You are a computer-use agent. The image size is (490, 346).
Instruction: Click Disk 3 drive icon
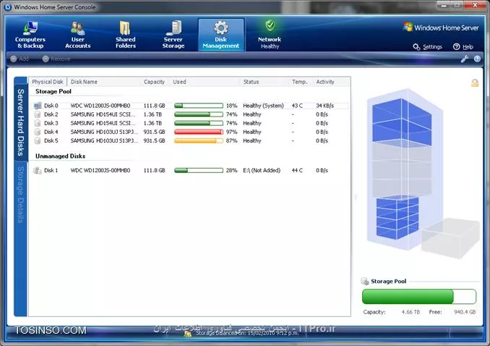(x=38, y=123)
